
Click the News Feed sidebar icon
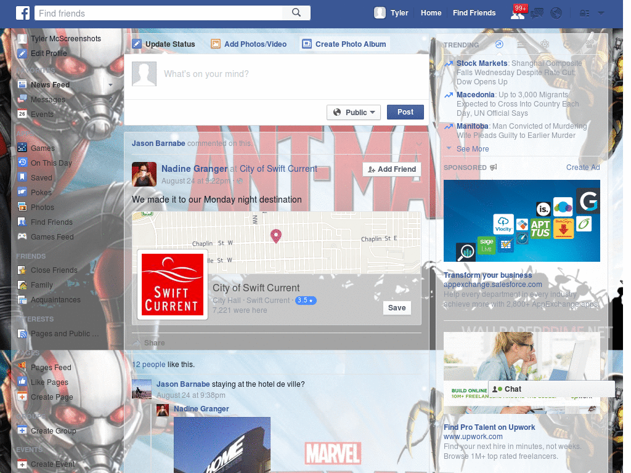coord(22,84)
